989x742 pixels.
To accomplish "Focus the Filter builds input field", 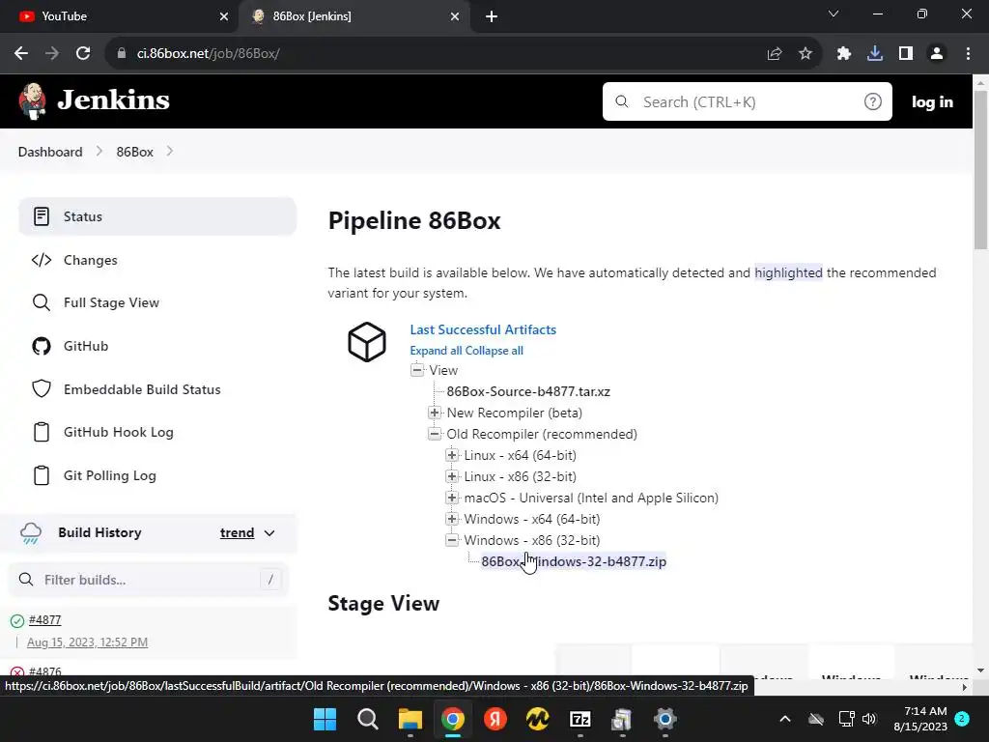I will click(x=148, y=580).
